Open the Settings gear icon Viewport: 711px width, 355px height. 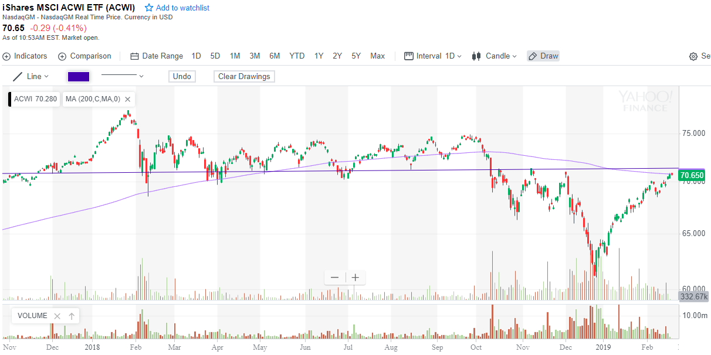(693, 56)
